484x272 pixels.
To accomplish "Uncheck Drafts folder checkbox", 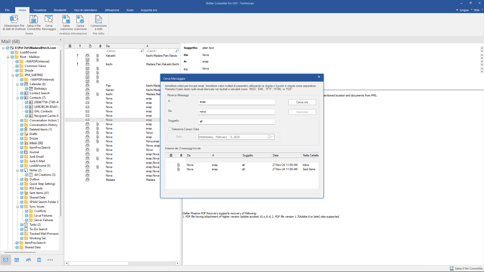I will point(22,134).
